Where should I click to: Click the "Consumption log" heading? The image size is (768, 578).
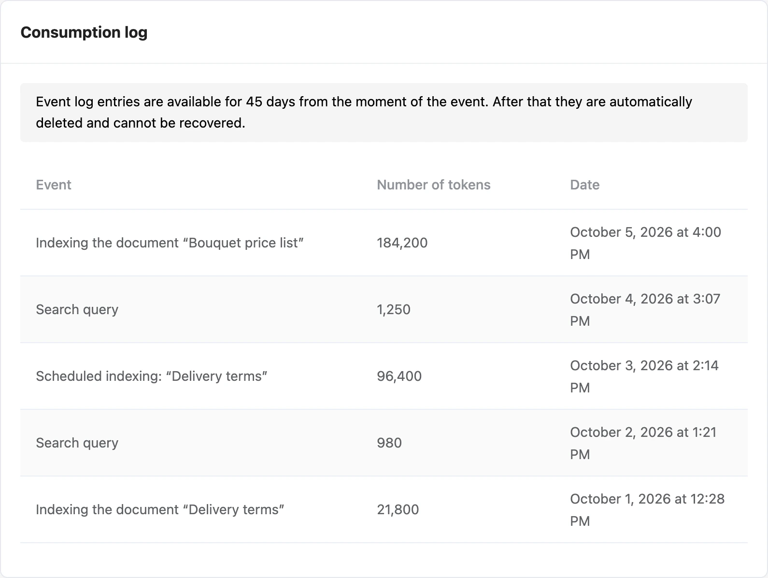click(x=84, y=32)
